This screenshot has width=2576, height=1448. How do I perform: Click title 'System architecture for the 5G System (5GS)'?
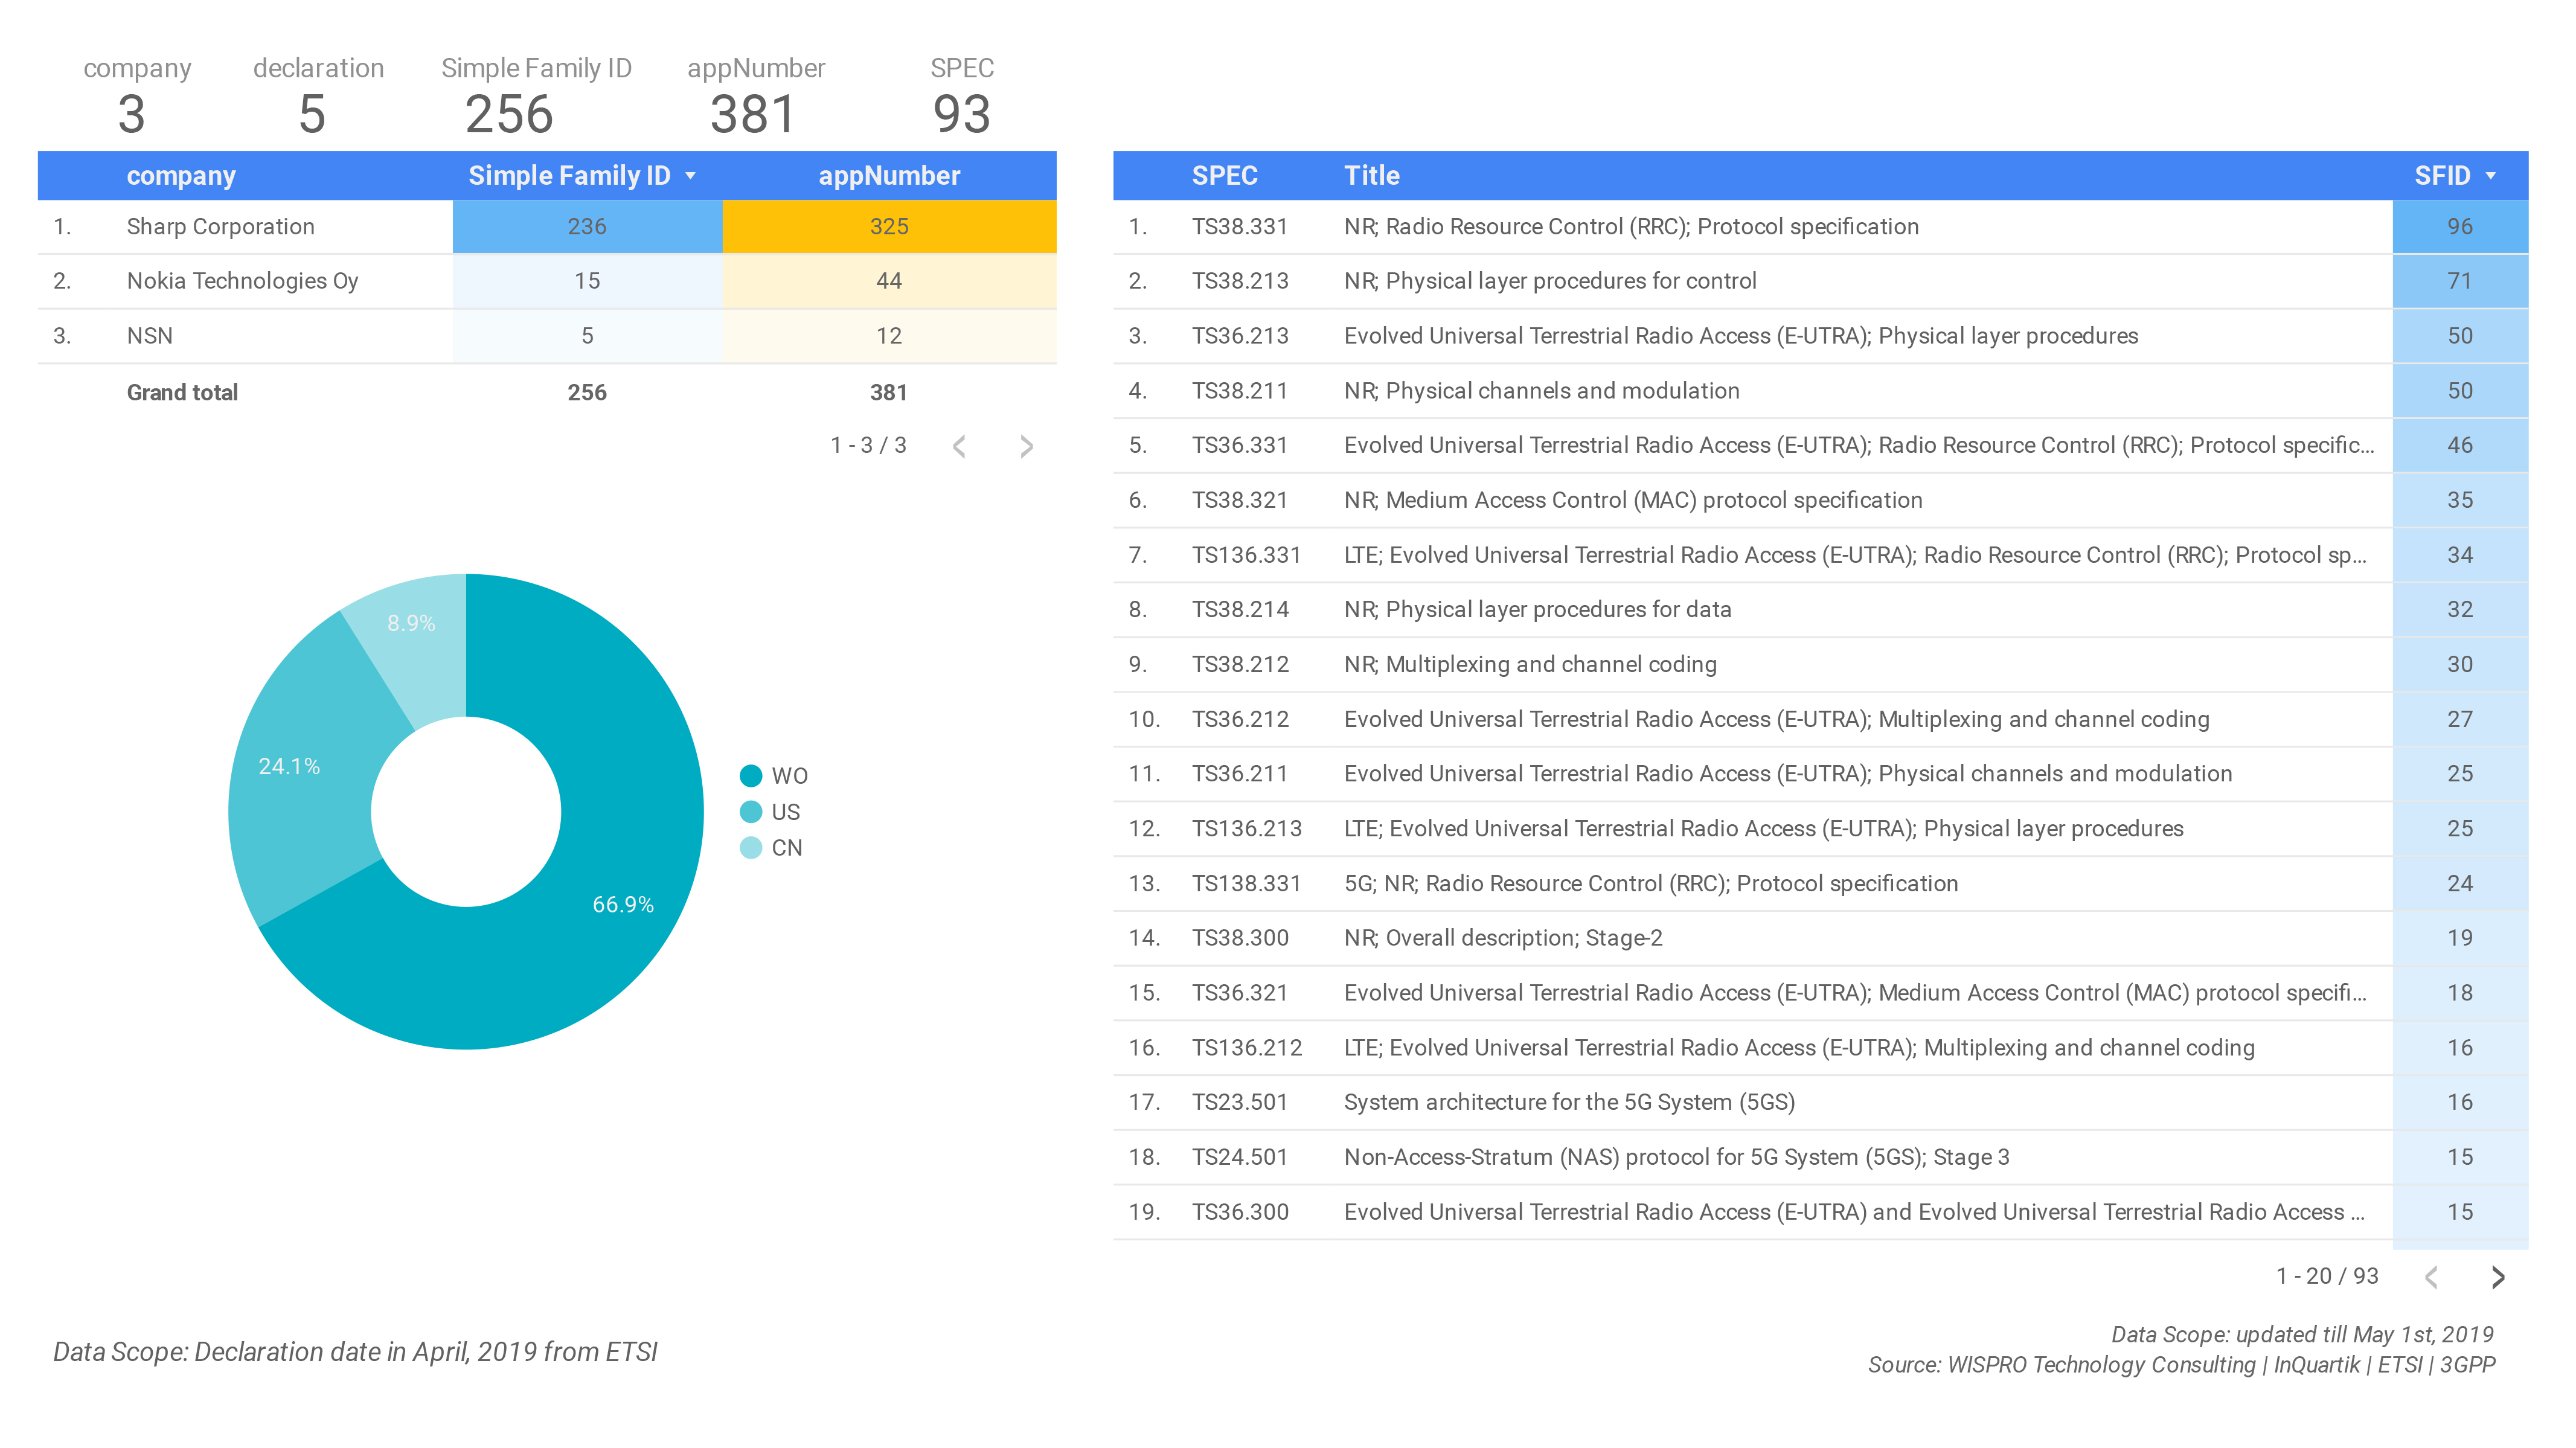pyautogui.click(x=1569, y=1102)
